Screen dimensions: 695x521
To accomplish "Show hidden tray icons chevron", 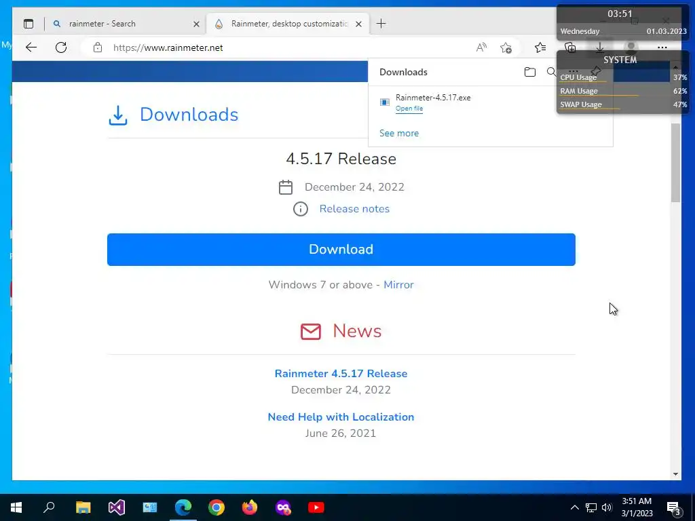I will tap(574, 507).
